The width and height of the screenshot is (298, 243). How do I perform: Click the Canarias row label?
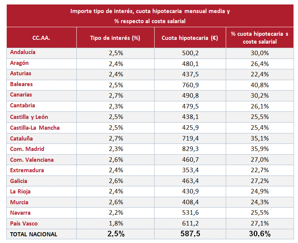click(x=21, y=95)
